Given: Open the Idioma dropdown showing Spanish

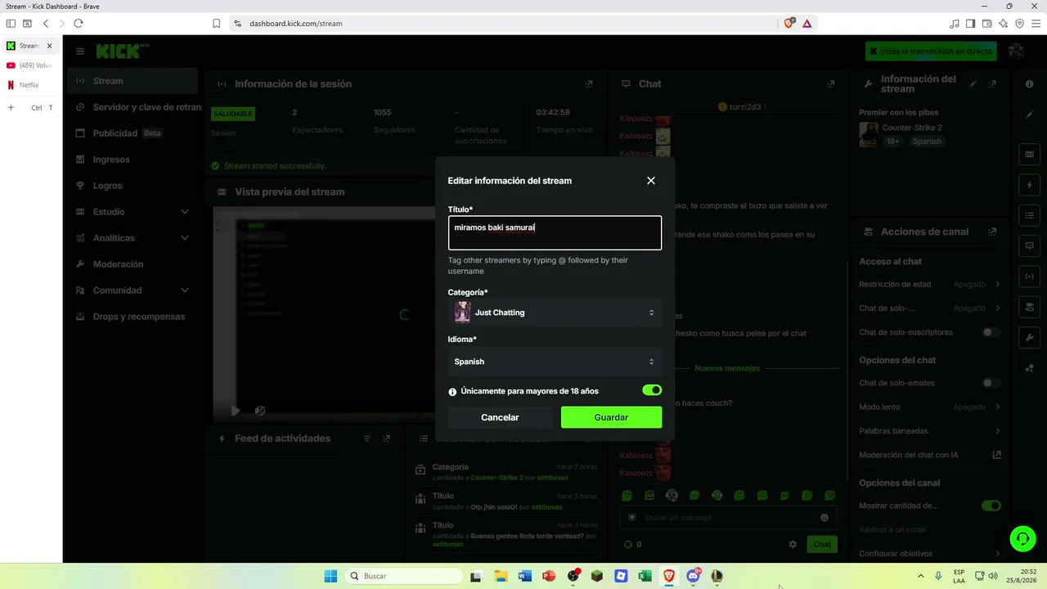Looking at the screenshot, I should [555, 362].
